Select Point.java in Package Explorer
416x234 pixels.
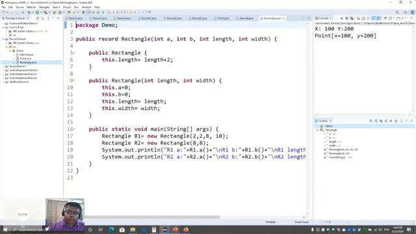25,58
